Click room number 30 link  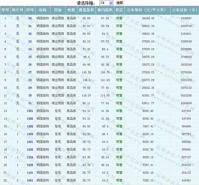(30, 95)
